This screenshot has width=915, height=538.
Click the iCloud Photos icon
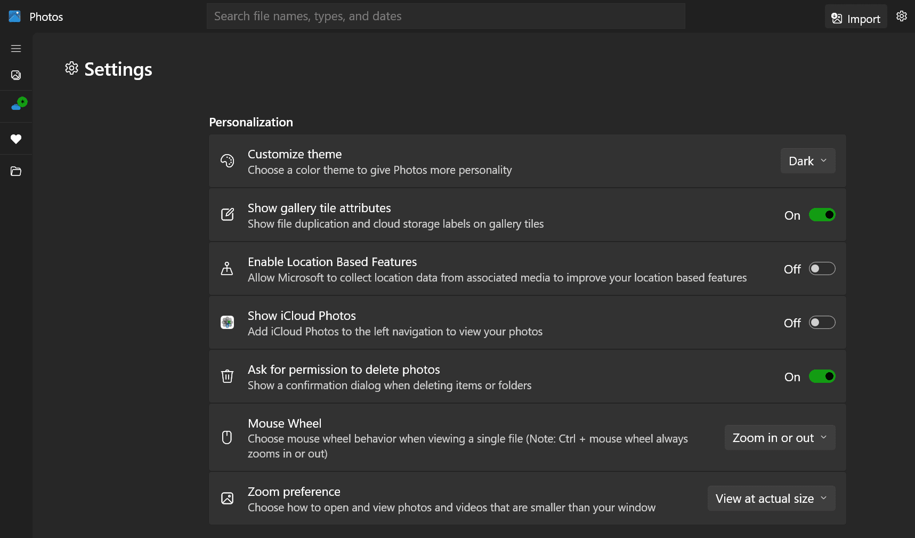coord(228,322)
